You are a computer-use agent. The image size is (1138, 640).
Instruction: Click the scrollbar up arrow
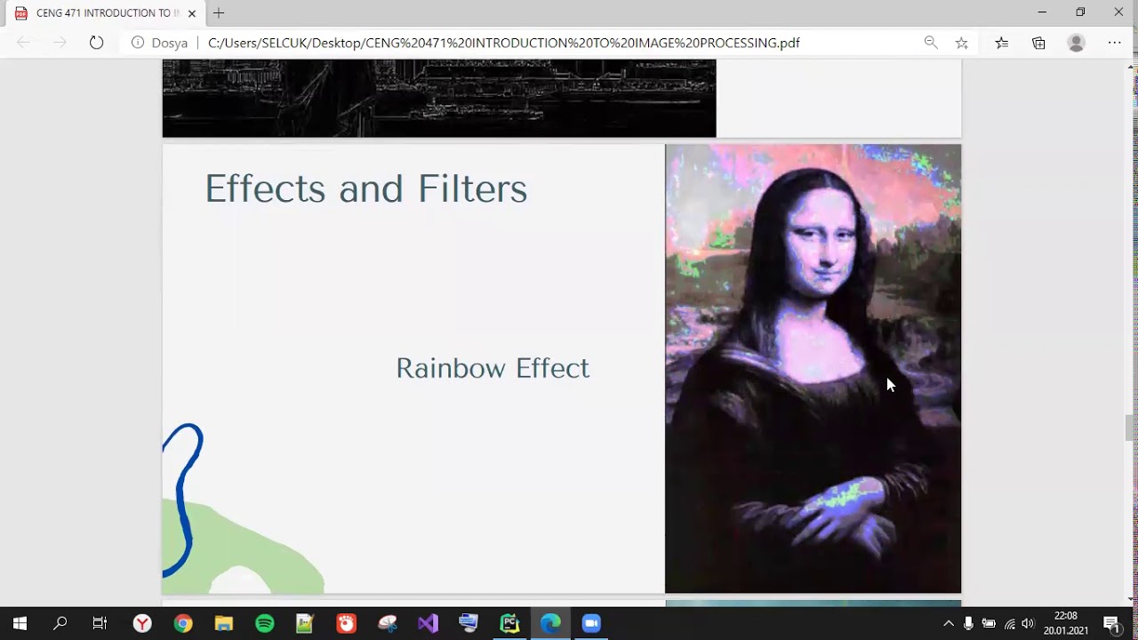coord(1130,65)
